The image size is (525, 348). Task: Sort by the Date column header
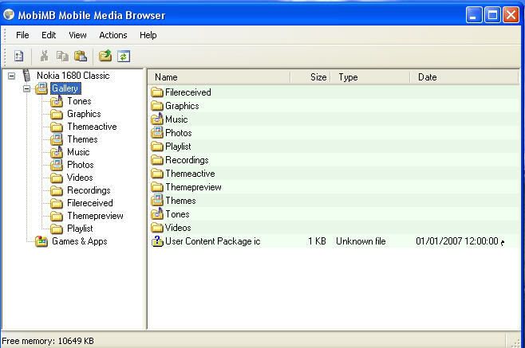click(464, 77)
